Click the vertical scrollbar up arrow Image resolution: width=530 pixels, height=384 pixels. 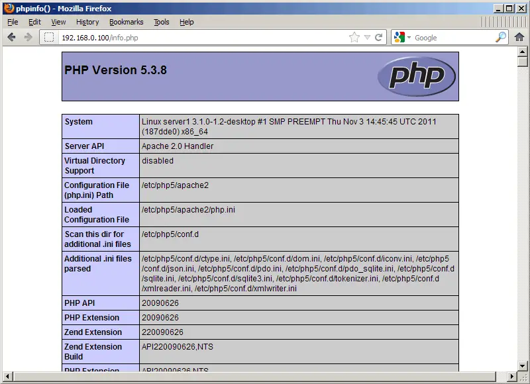click(x=522, y=52)
